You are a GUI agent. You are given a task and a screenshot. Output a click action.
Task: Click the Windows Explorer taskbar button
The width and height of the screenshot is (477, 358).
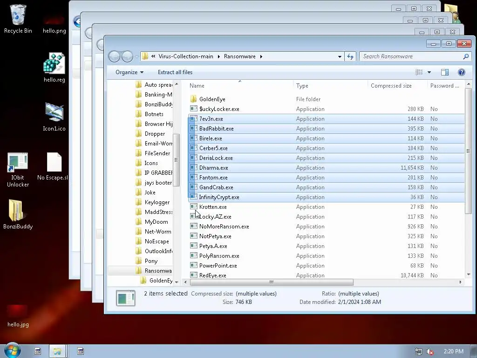tap(57, 351)
